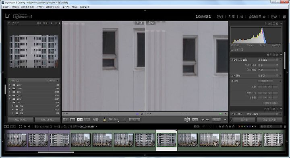Go back using filmstrip left arrow
Image resolution: width=290 pixels, height=158 pixels.
click(x=25, y=126)
